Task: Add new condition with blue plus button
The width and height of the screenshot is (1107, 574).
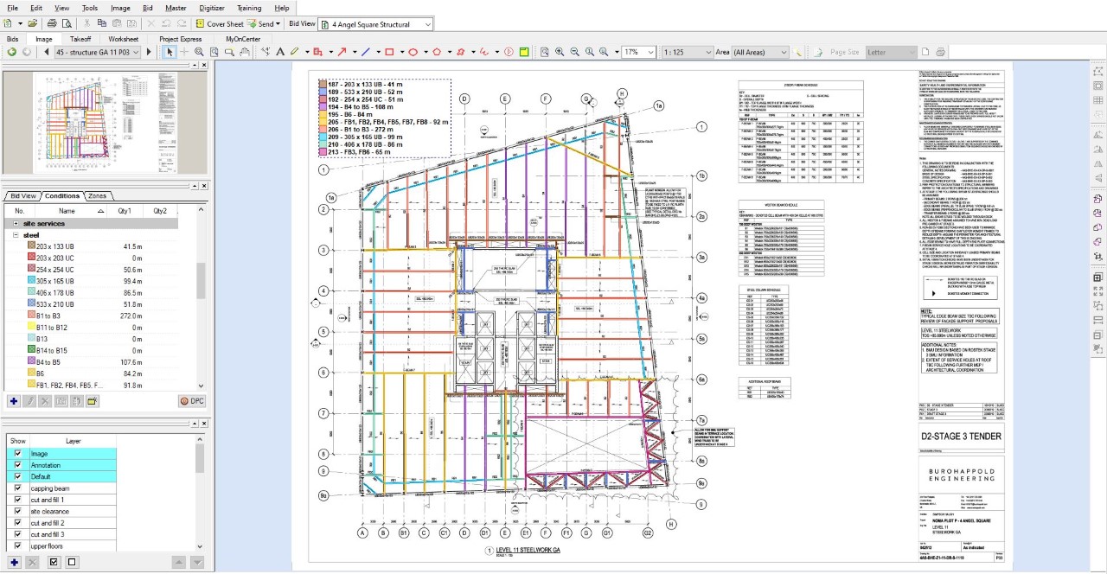Action: [x=14, y=401]
